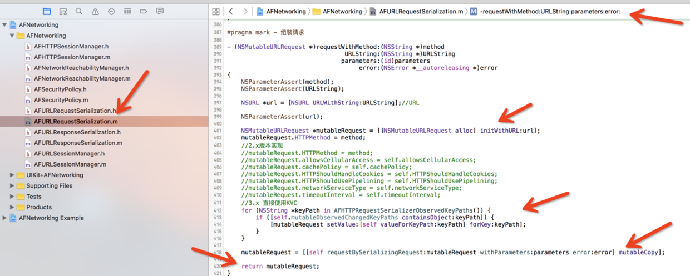The width and height of the screenshot is (690, 276).
Task: Open the Find navigator magnifier icon
Action: [79, 11]
